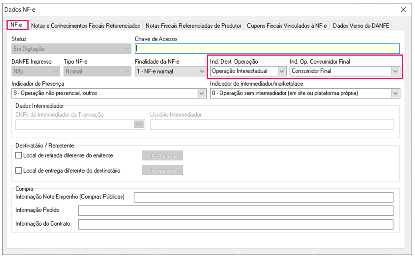Expand the Ind. Dest. Operação dropdown
Image resolution: width=415 pixels, height=258 pixels.
click(x=282, y=71)
